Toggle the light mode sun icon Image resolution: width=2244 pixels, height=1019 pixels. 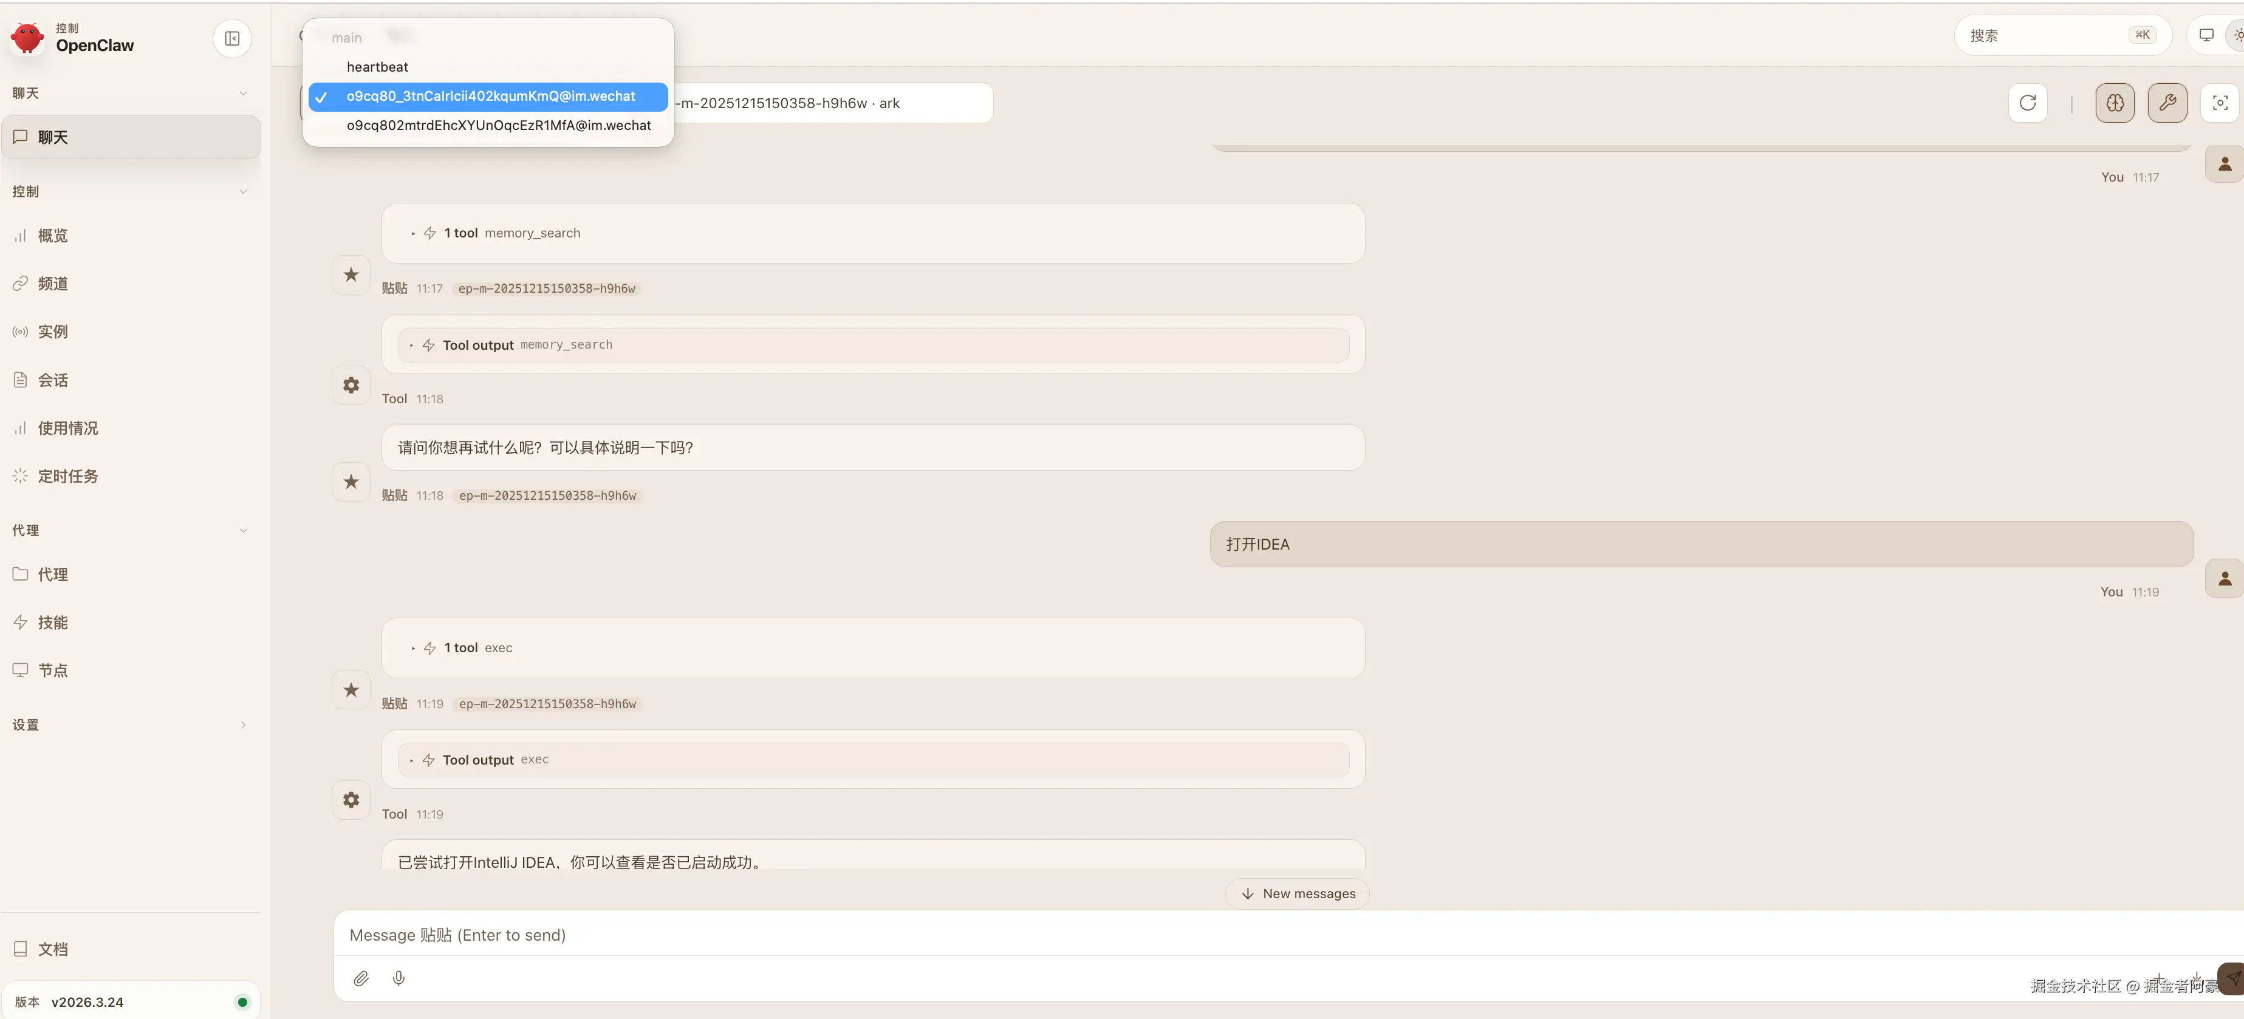pyautogui.click(x=2236, y=36)
